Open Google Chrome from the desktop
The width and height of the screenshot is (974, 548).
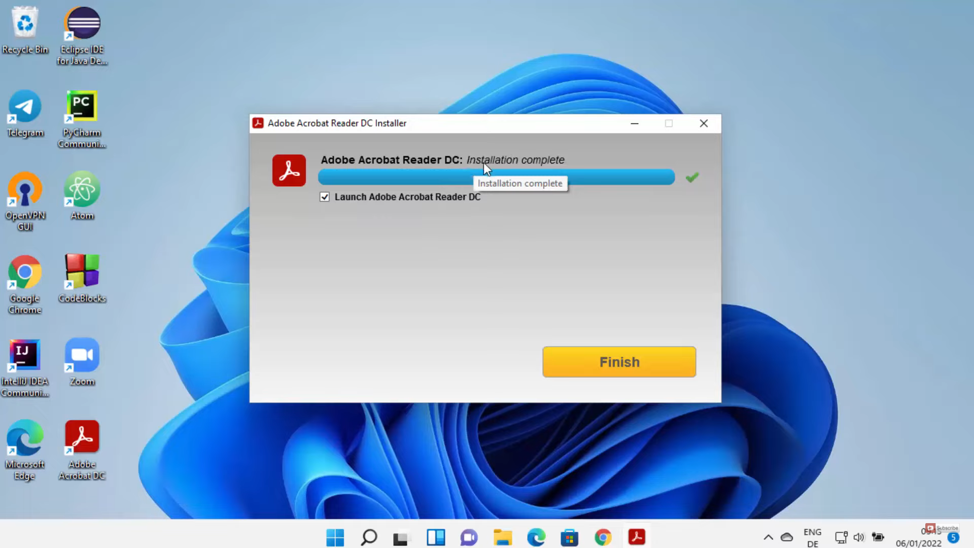[24, 272]
